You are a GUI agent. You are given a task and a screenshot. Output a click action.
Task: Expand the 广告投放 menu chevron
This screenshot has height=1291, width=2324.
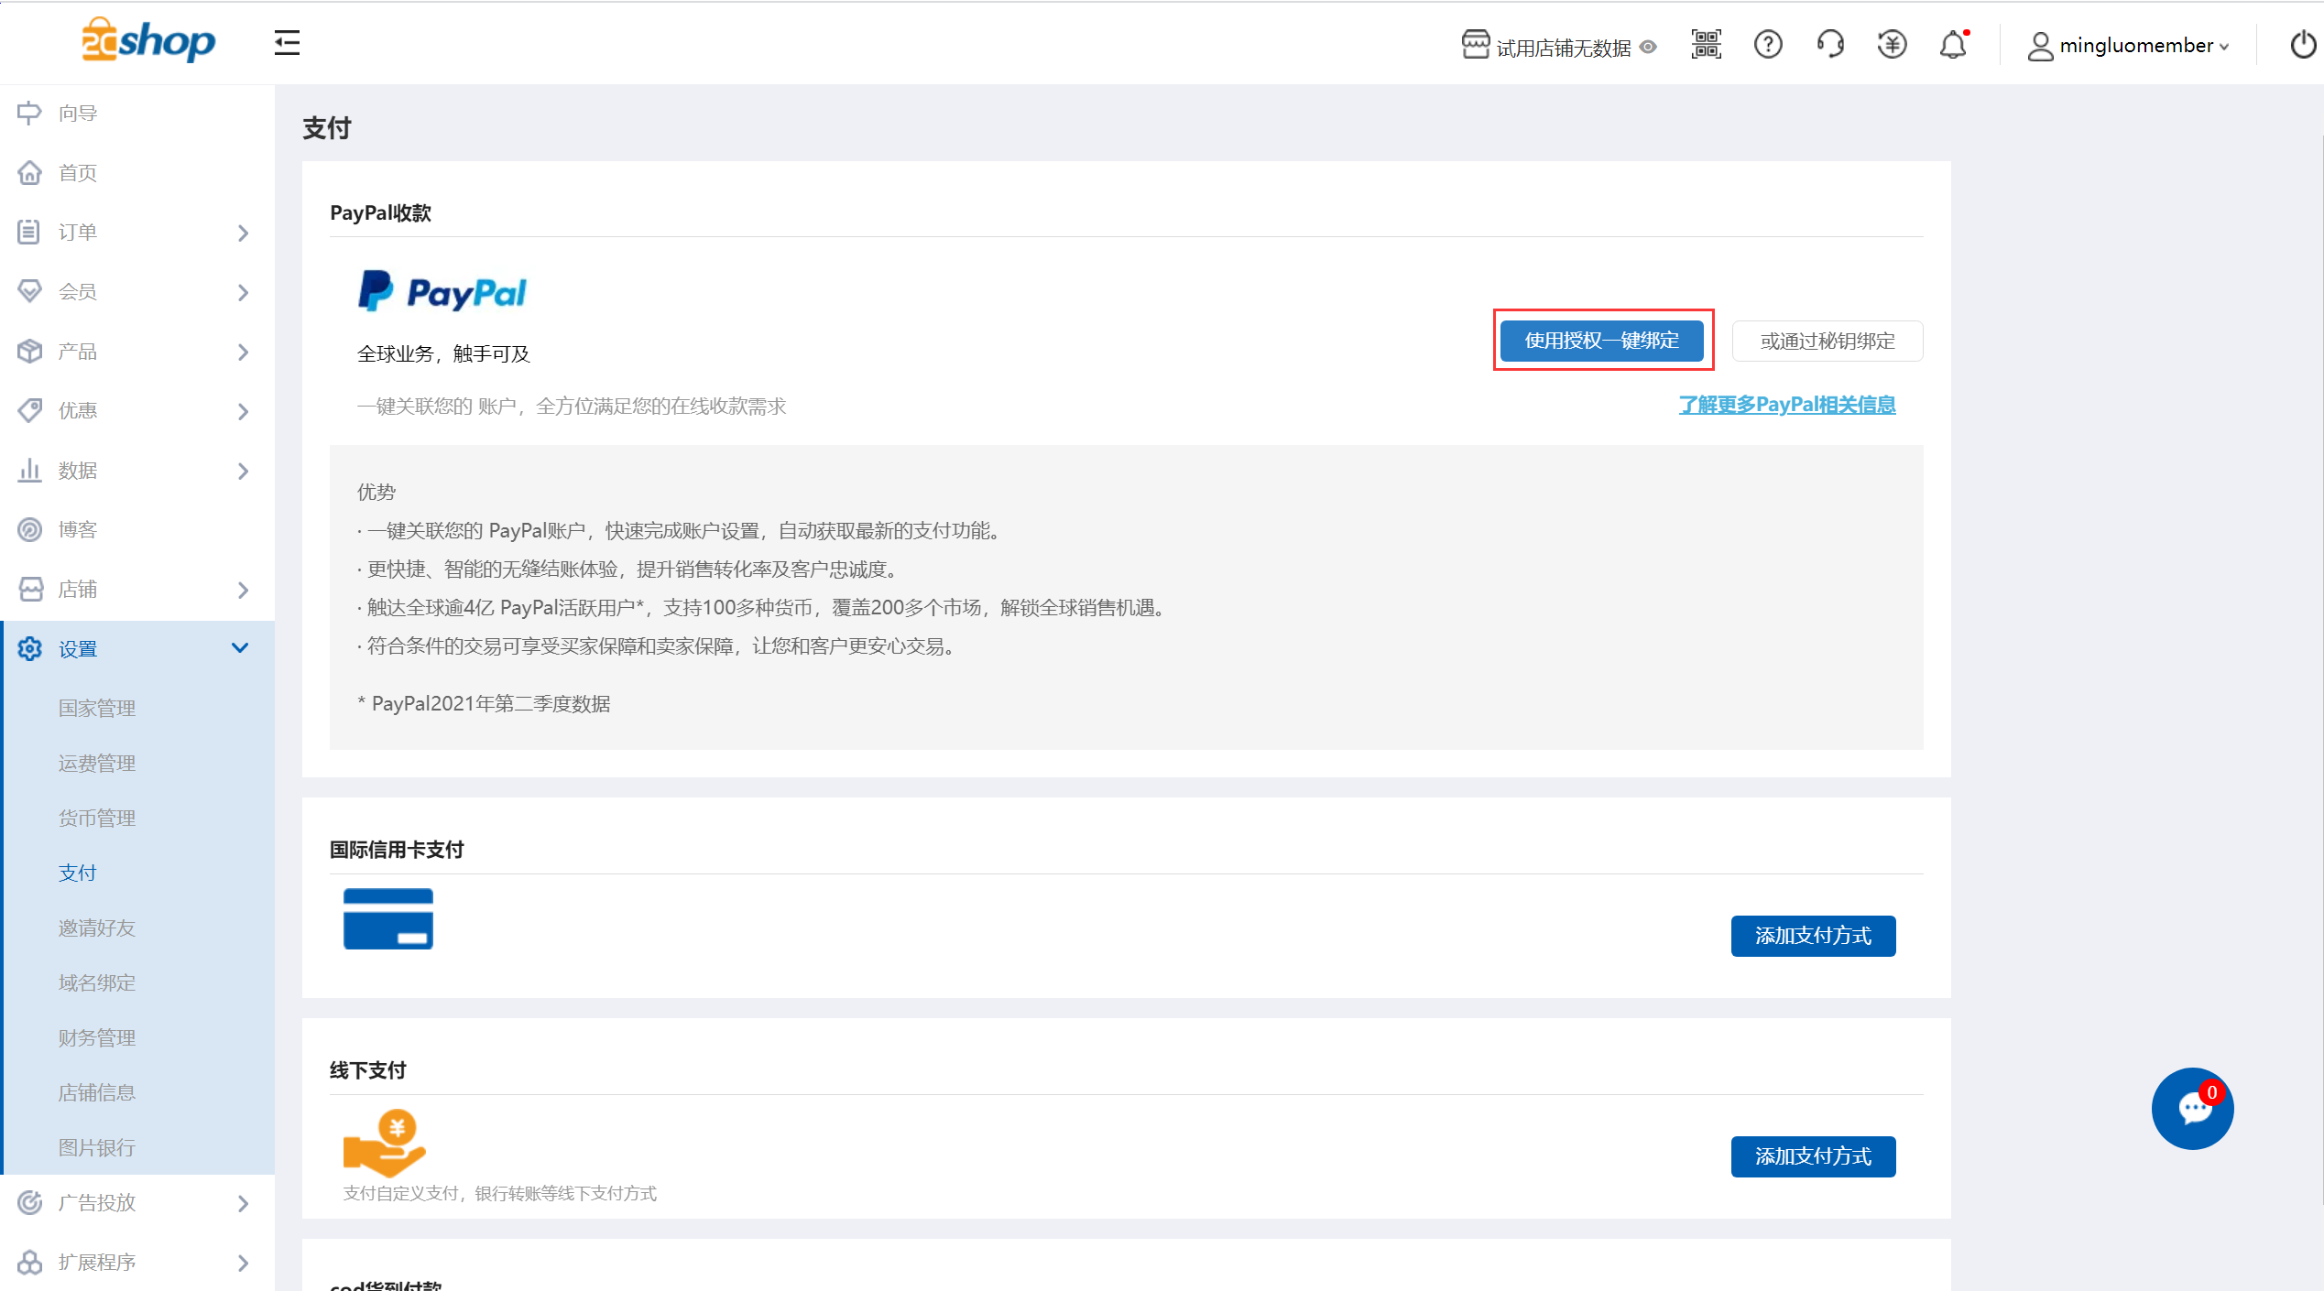click(x=243, y=1203)
